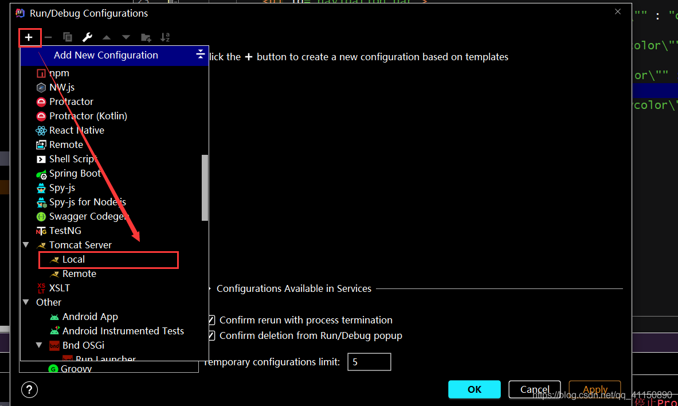Viewport: 678px width, 406px height.
Task: Collapse the Tomcat Server node
Action: [26, 245]
